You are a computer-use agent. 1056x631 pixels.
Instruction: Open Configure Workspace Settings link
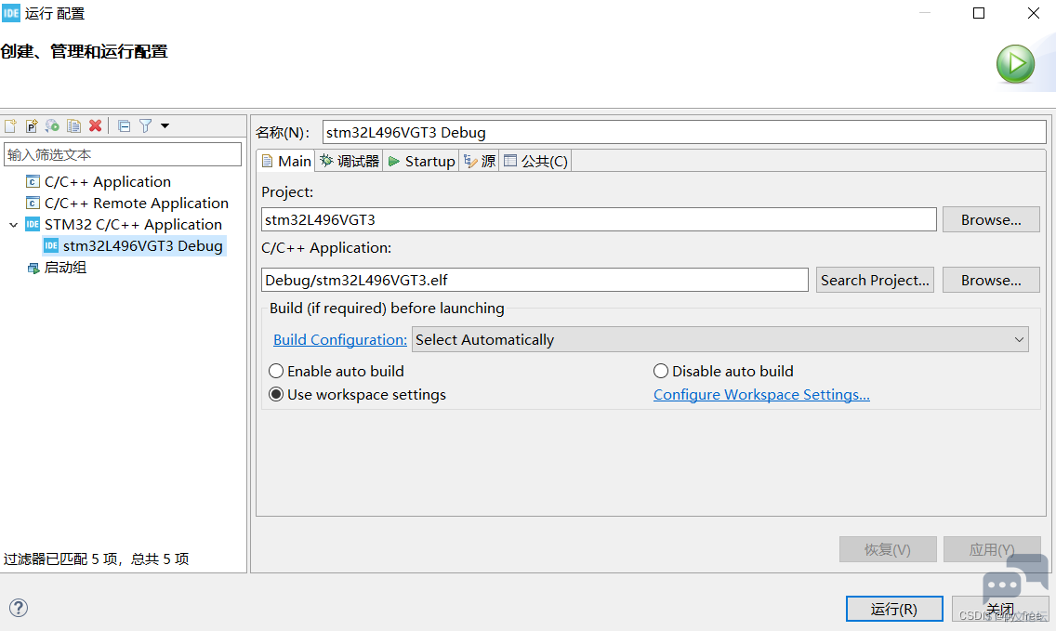point(761,395)
